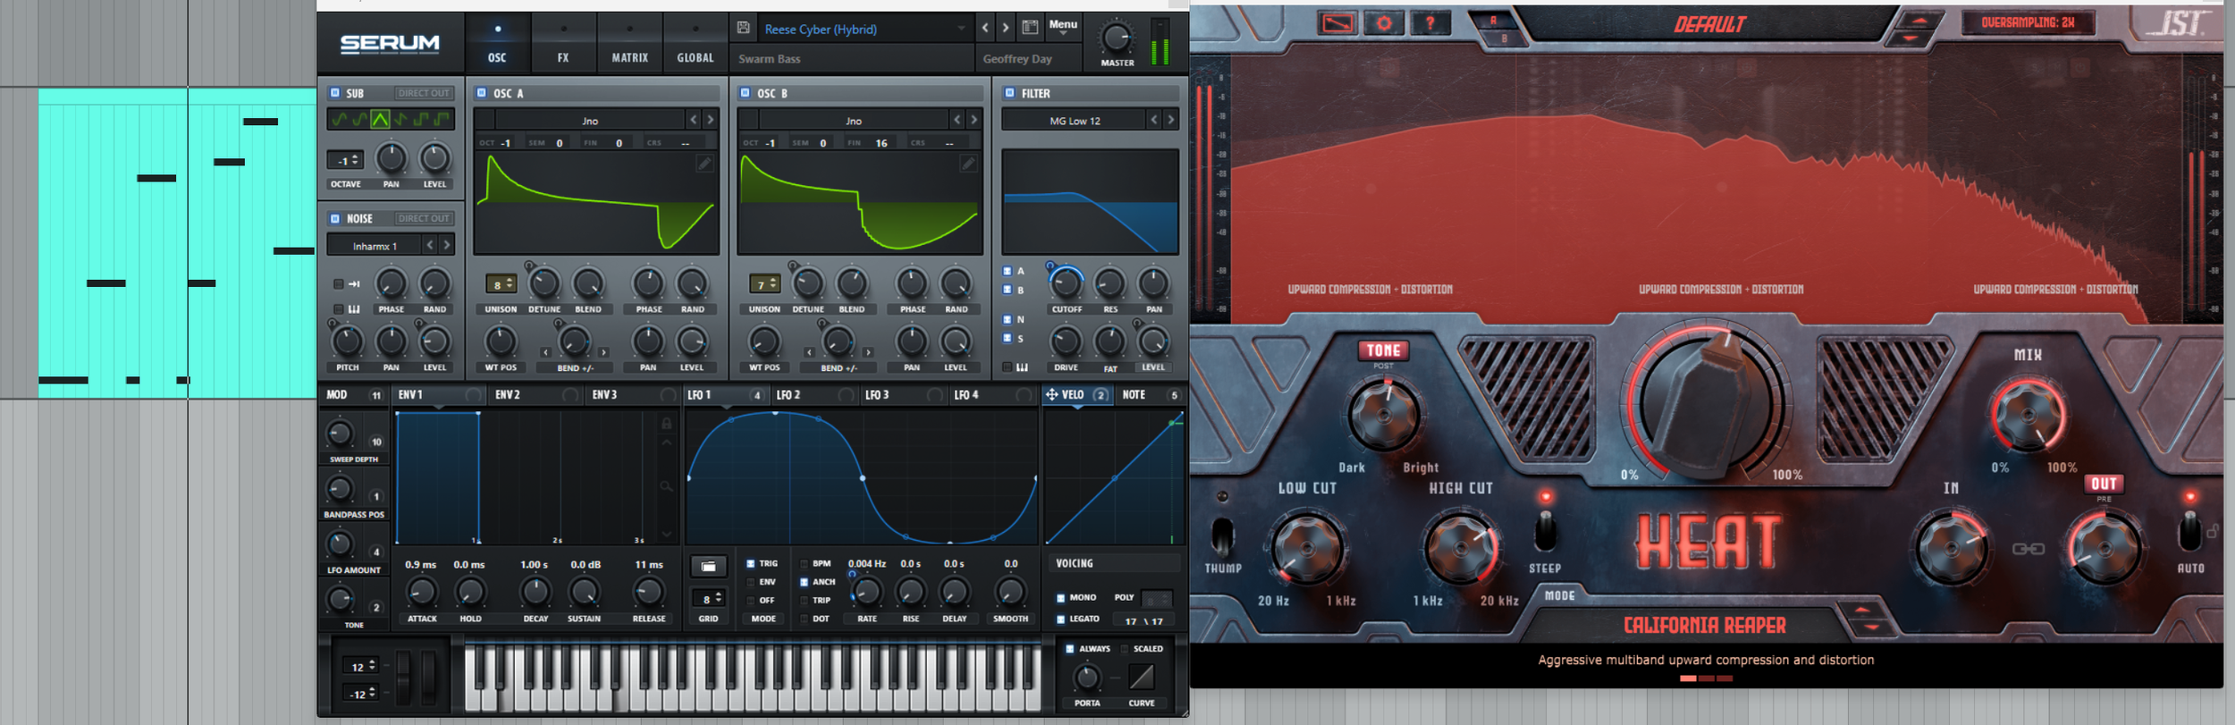Click the filter CUTOFF knob
This screenshot has width=2235, height=725.
click(x=1066, y=283)
